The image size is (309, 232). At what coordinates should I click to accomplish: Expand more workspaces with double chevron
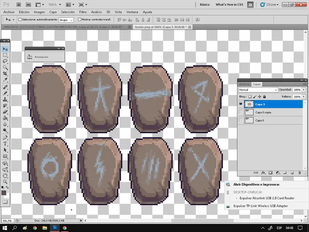[250, 5]
